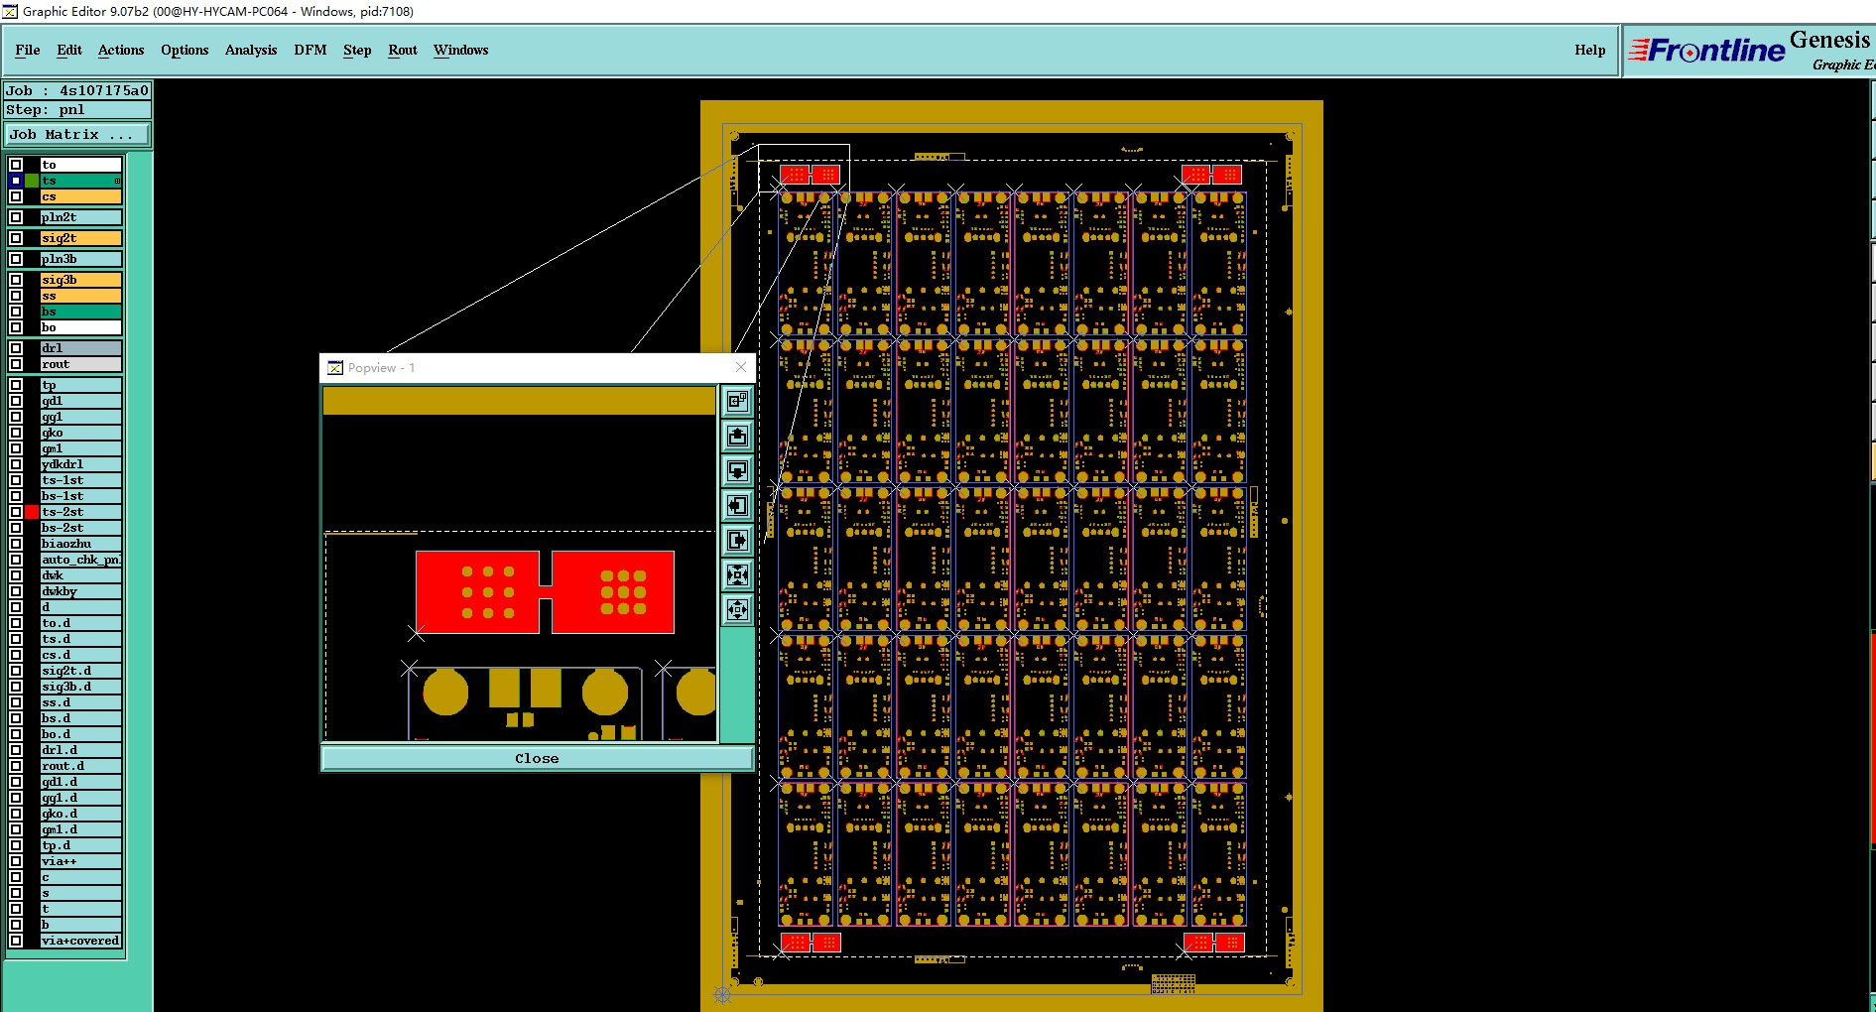Toggle visibility checkbox for the drl layer
1876x1012 pixels.
(16, 348)
